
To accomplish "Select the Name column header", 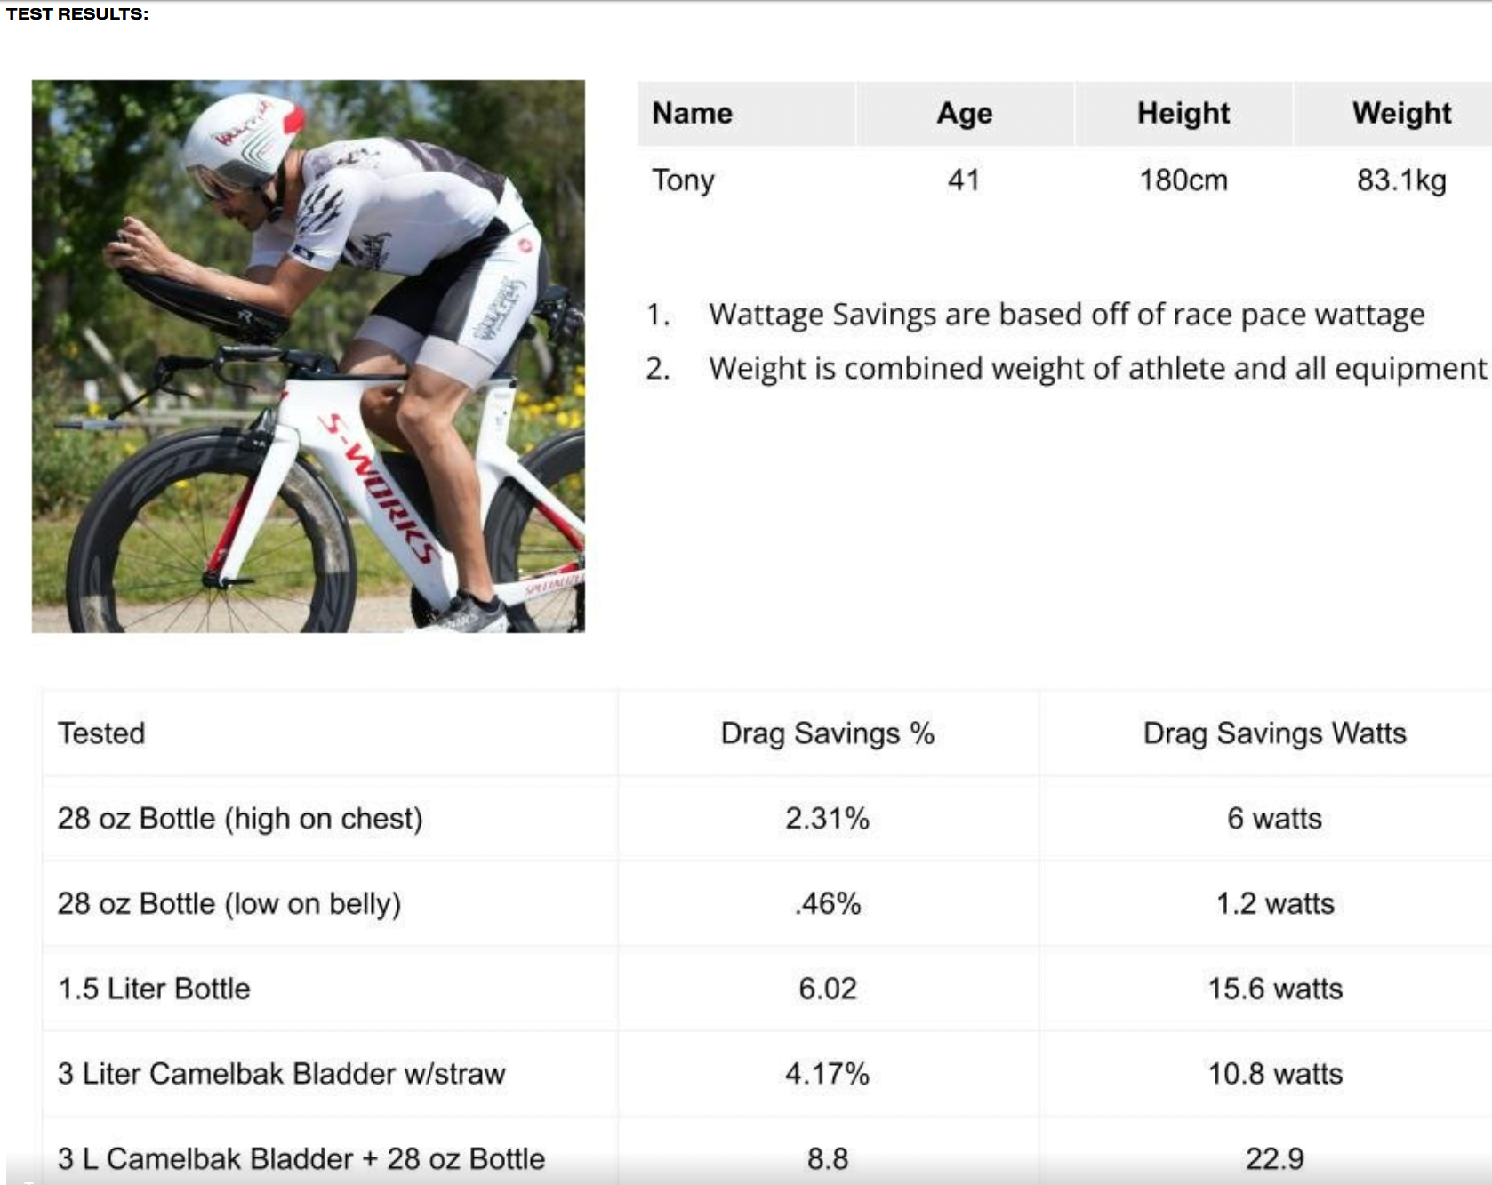I will 693,113.
